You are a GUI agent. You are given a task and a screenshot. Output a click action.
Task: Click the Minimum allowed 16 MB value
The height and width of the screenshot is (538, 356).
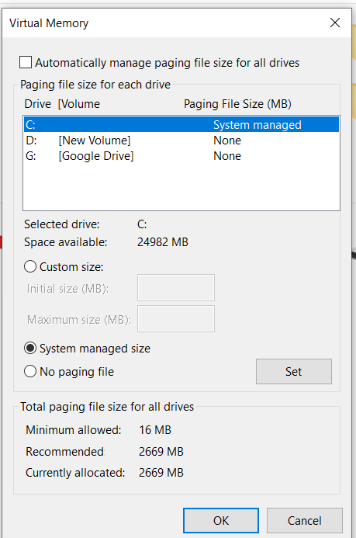[155, 430]
